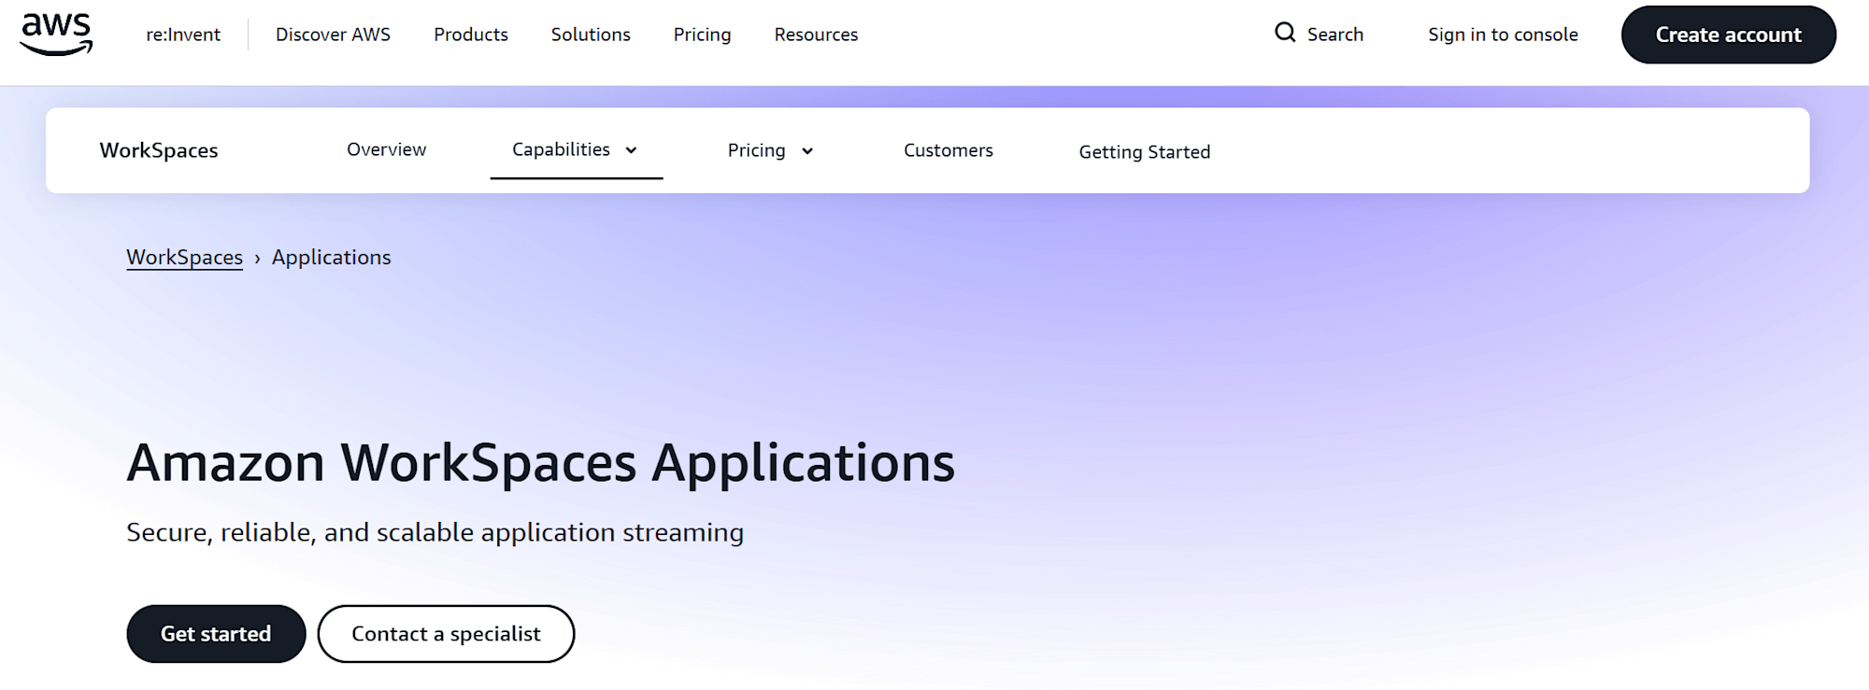Click the Amazon WorkSpaces Applications heading
The image size is (1869, 690).
pos(541,462)
